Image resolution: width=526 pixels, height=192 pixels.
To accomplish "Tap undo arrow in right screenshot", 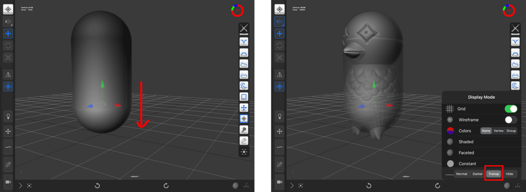I will tap(368, 186).
